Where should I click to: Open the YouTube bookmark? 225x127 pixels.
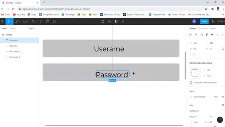[19, 14]
